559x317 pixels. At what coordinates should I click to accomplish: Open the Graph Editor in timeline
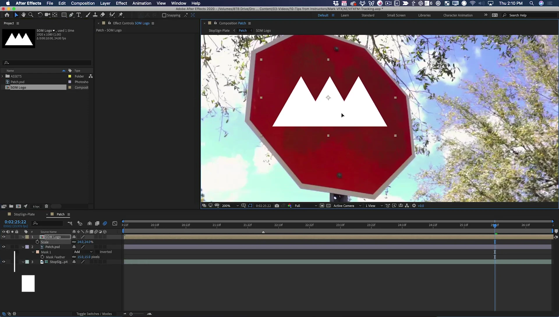tap(115, 223)
